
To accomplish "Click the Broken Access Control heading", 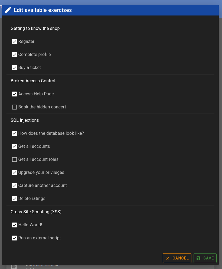I will point(33,81).
